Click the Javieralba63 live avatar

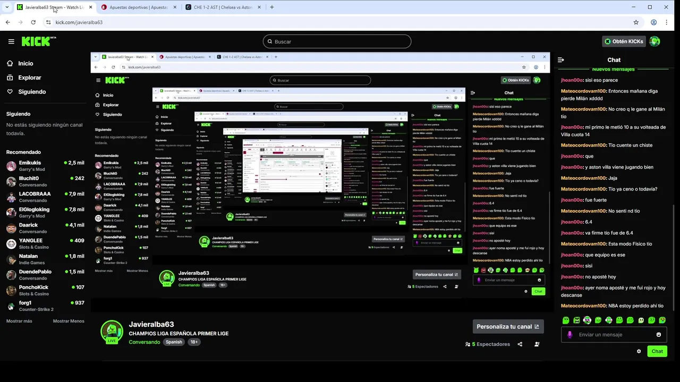(x=112, y=332)
